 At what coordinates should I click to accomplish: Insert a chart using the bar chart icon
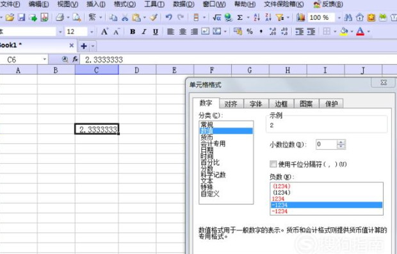click(300, 17)
